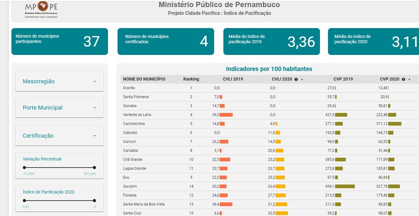
Task: Click the sort-order badge 2 beside CVP 2020
Action: point(403,79)
